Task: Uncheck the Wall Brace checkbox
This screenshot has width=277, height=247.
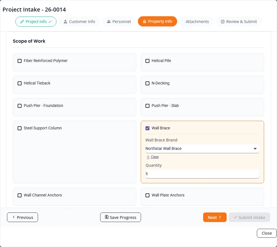Action: click(x=147, y=128)
